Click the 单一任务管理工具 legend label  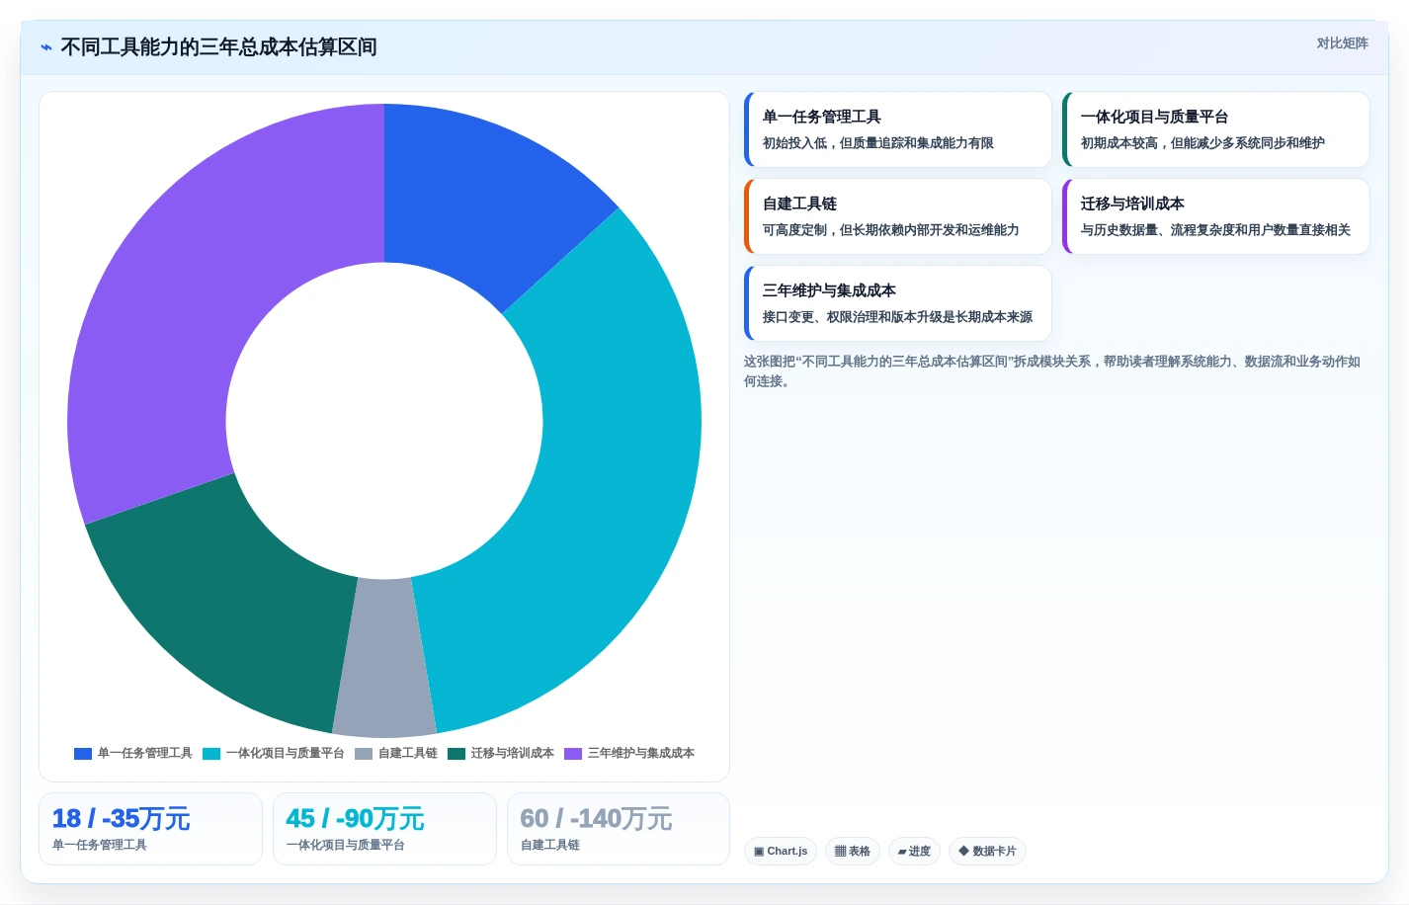click(x=145, y=753)
